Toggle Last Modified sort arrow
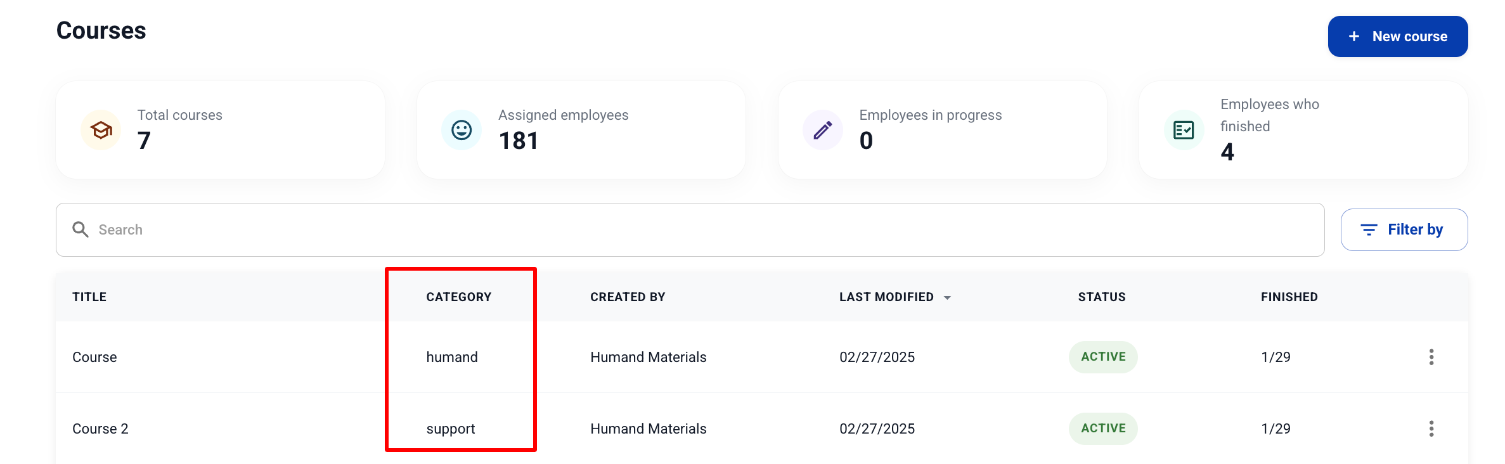This screenshot has height=464, width=1505. point(947,297)
